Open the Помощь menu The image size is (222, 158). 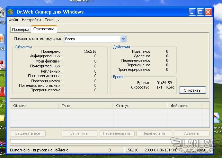[52, 20]
